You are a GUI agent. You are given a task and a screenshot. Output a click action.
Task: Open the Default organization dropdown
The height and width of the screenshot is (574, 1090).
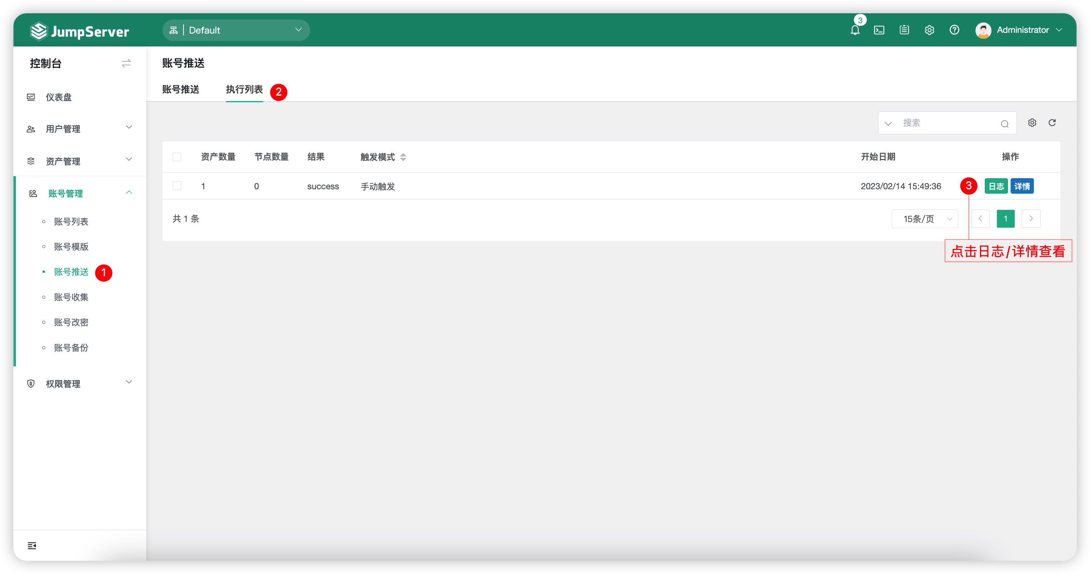(236, 30)
